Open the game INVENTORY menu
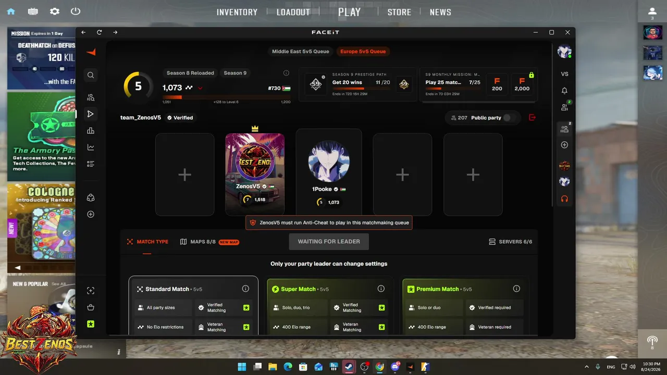667x375 pixels. tap(237, 12)
